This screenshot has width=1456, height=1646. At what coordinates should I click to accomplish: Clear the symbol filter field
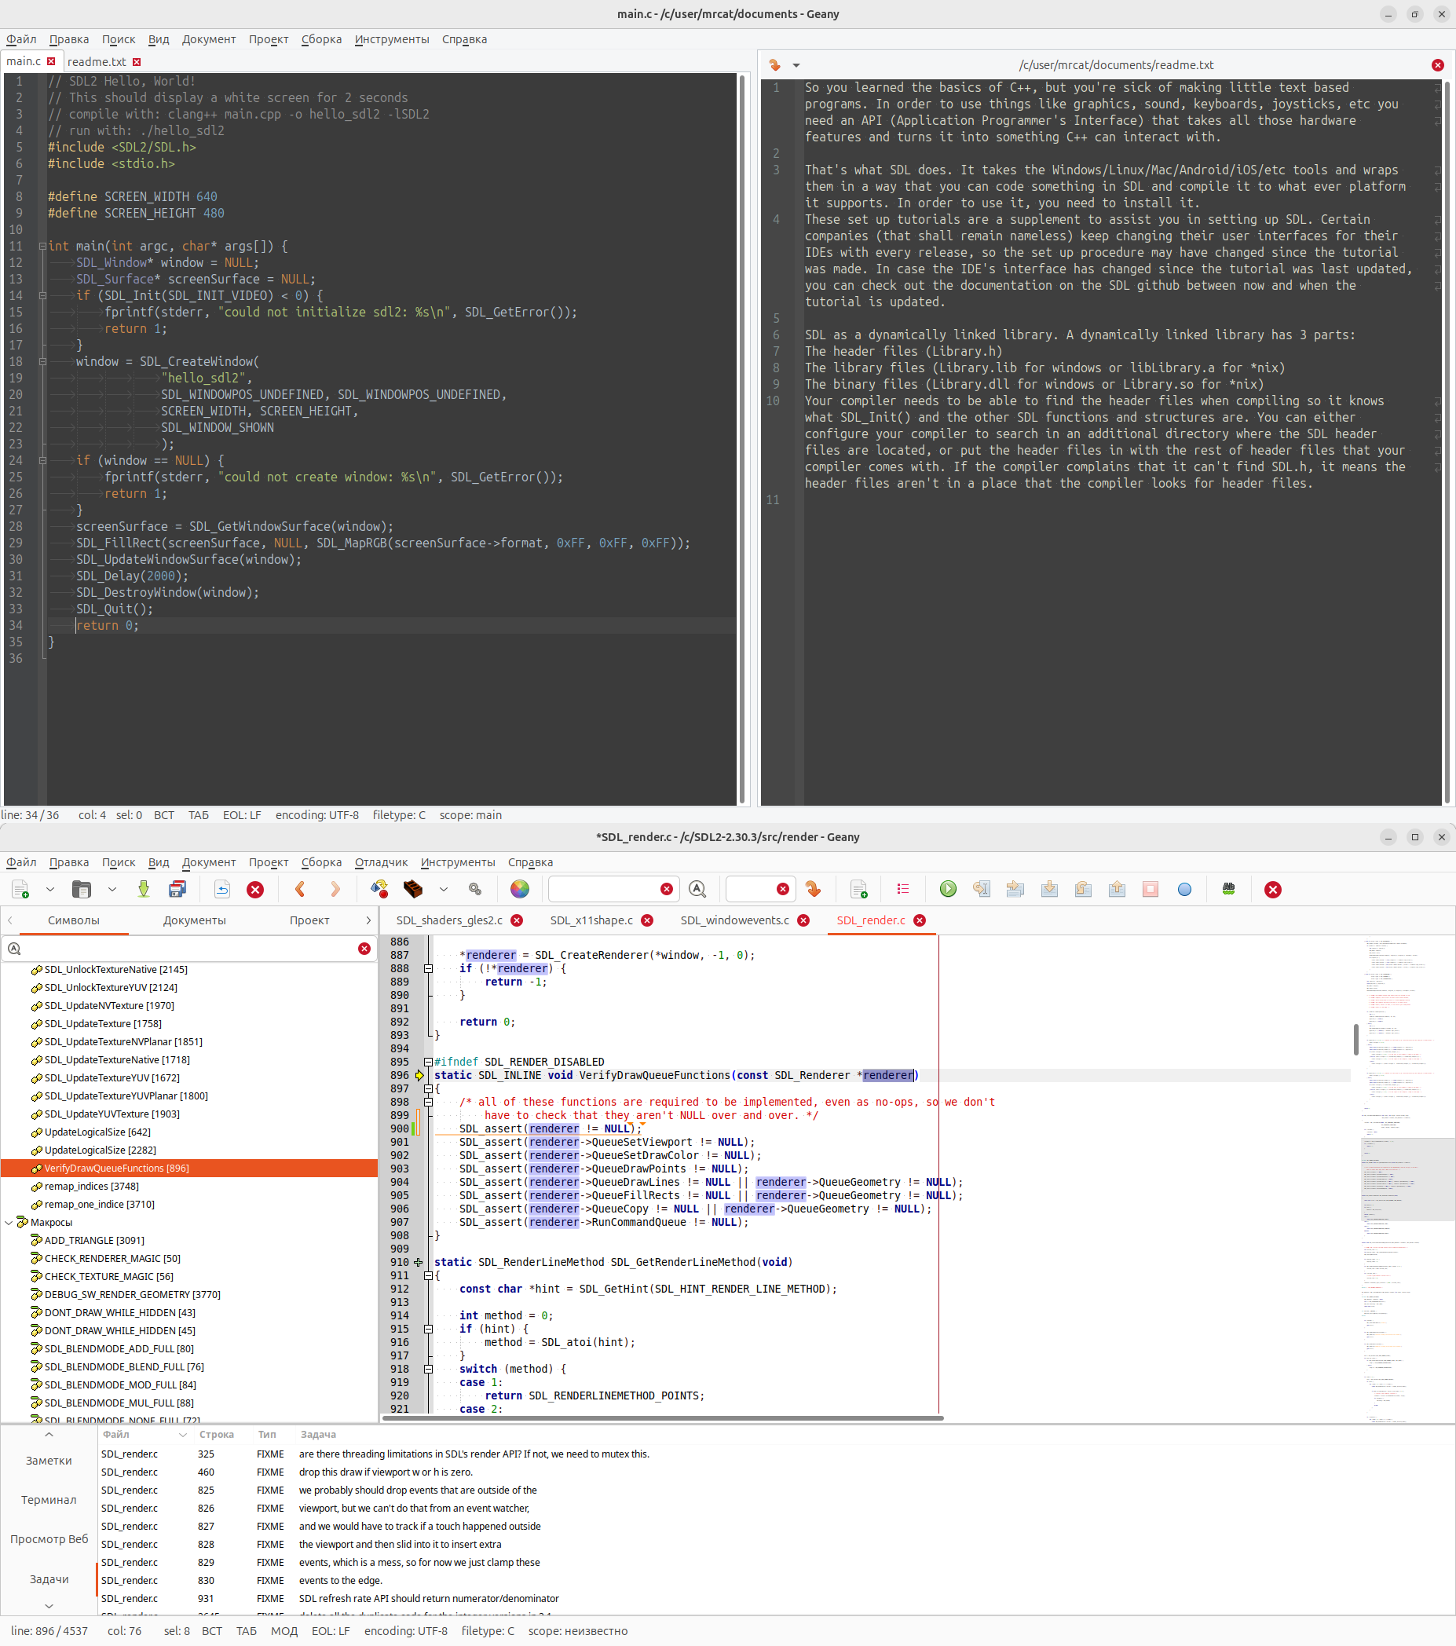(364, 949)
